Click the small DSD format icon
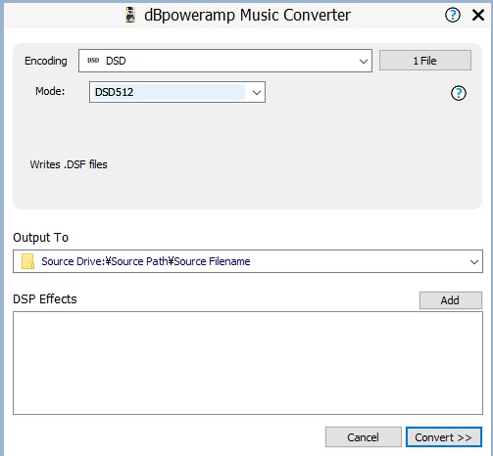The height and width of the screenshot is (456, 493). [93, 61]
